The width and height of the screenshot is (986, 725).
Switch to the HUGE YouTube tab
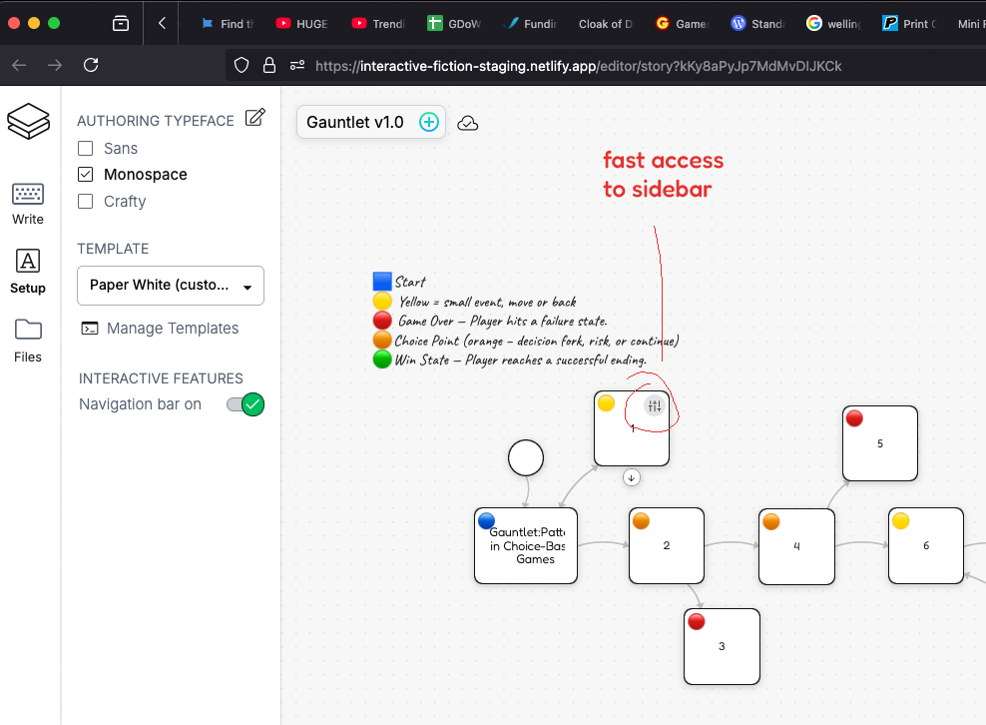(x=301, y=23)
